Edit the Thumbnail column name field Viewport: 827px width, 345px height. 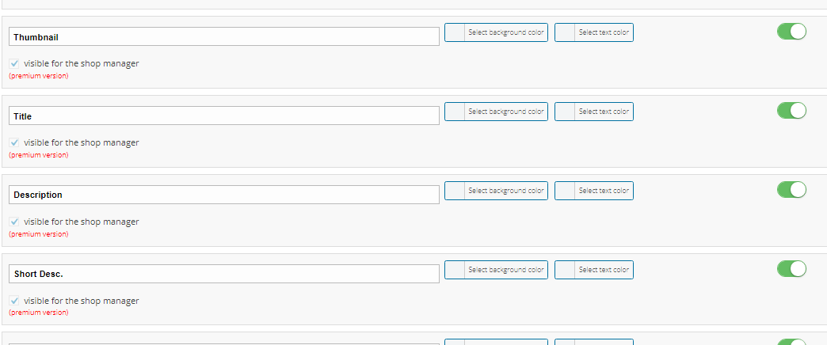(224, 36)
